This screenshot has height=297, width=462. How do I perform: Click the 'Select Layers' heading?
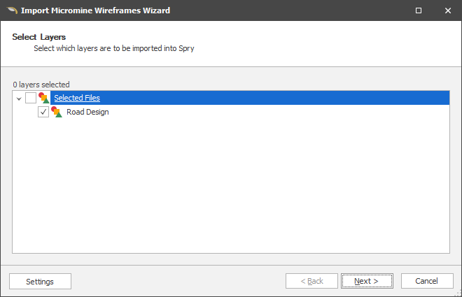(34, 36)
